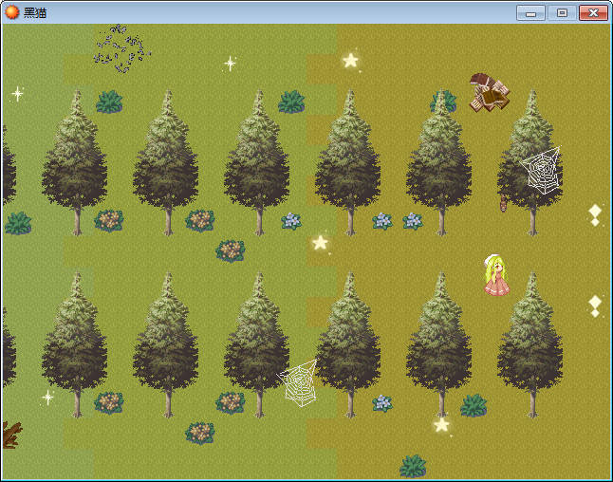Minimize the 黑猫 game window

(530, 13)
